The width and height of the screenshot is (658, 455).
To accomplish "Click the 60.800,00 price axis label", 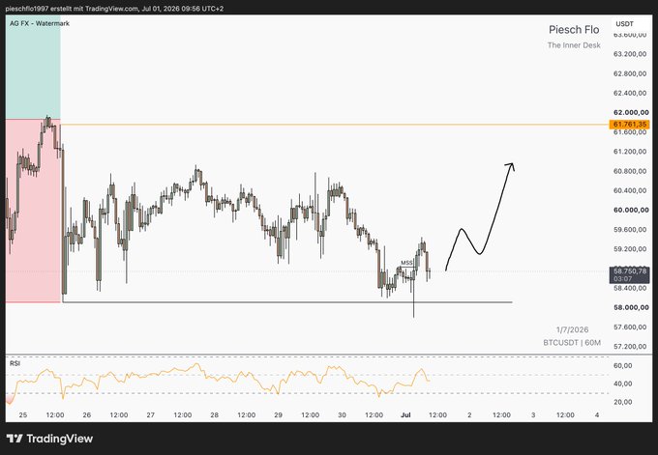I will (630, 171).
